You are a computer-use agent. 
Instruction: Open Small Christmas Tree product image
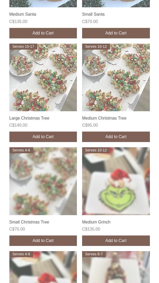(43, 181)
